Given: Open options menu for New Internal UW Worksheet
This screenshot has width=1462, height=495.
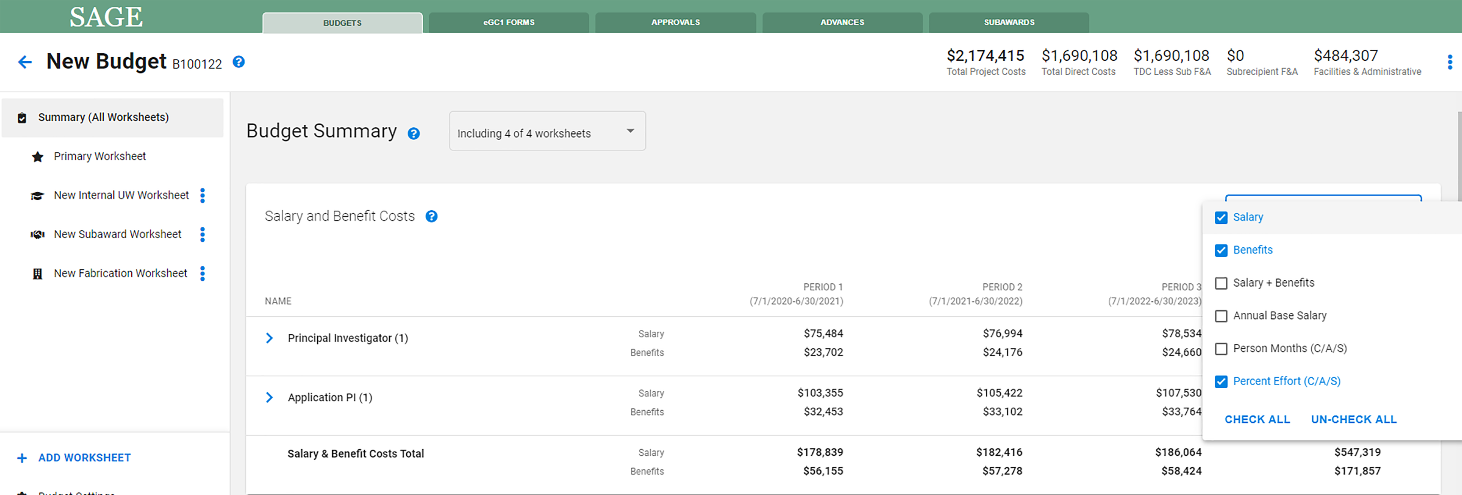Looking at the screenshot, I should pyautogui.click(x=203, y=196).
